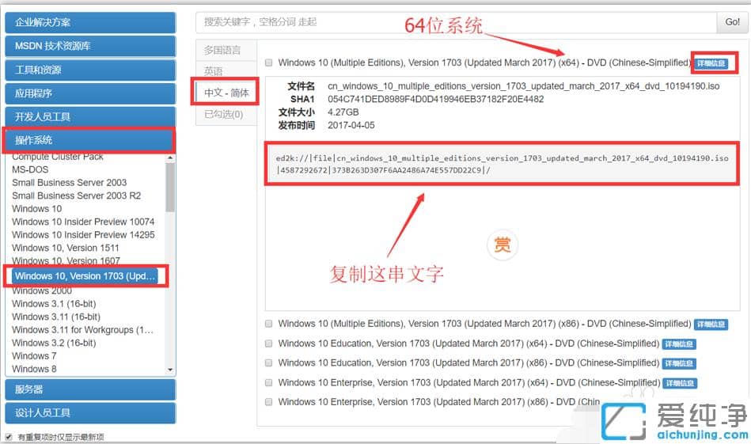This screenshot has width=751, height=444.
Task: Collapse the 操作系统 category
Action: 90,140
